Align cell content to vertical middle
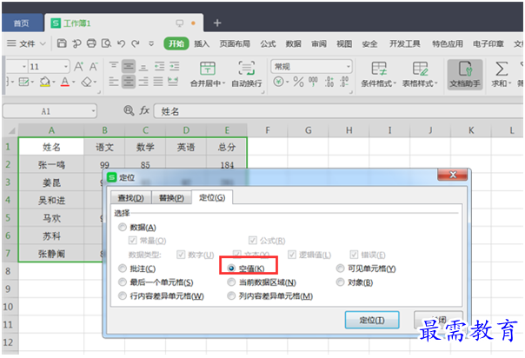 coord(129,66)
